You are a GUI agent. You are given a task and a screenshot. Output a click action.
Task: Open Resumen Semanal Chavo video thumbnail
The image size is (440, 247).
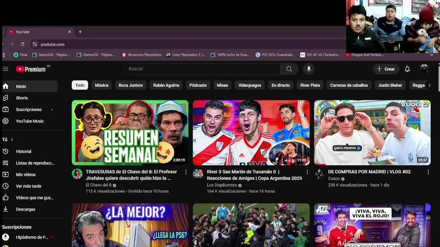pos(130,133)
